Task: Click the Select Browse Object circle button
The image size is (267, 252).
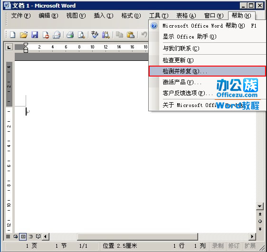Action: coord(260,221)
